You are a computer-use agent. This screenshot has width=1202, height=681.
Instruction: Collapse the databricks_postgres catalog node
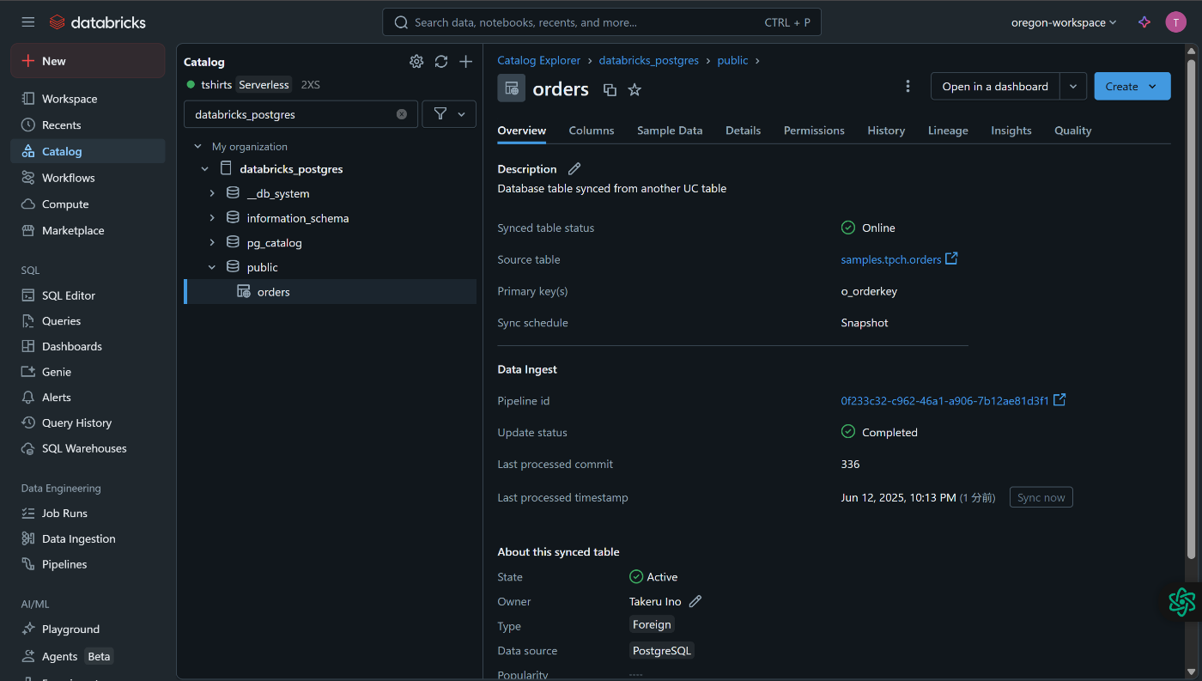tap(204, 169)
